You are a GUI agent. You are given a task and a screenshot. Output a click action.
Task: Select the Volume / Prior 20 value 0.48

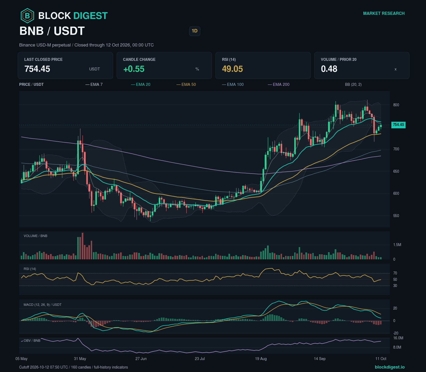coord(329,69)
